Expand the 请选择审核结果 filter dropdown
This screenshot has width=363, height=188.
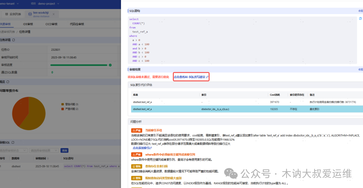(43, 150)
